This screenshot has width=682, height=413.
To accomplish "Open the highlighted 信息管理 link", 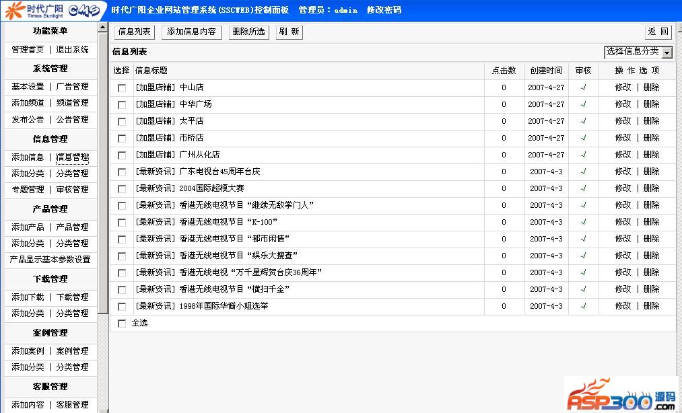I will tap(72, 157).
